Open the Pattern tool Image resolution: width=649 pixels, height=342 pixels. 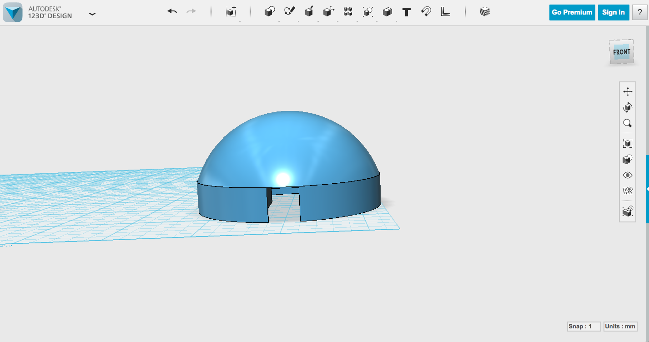point(347,12)
